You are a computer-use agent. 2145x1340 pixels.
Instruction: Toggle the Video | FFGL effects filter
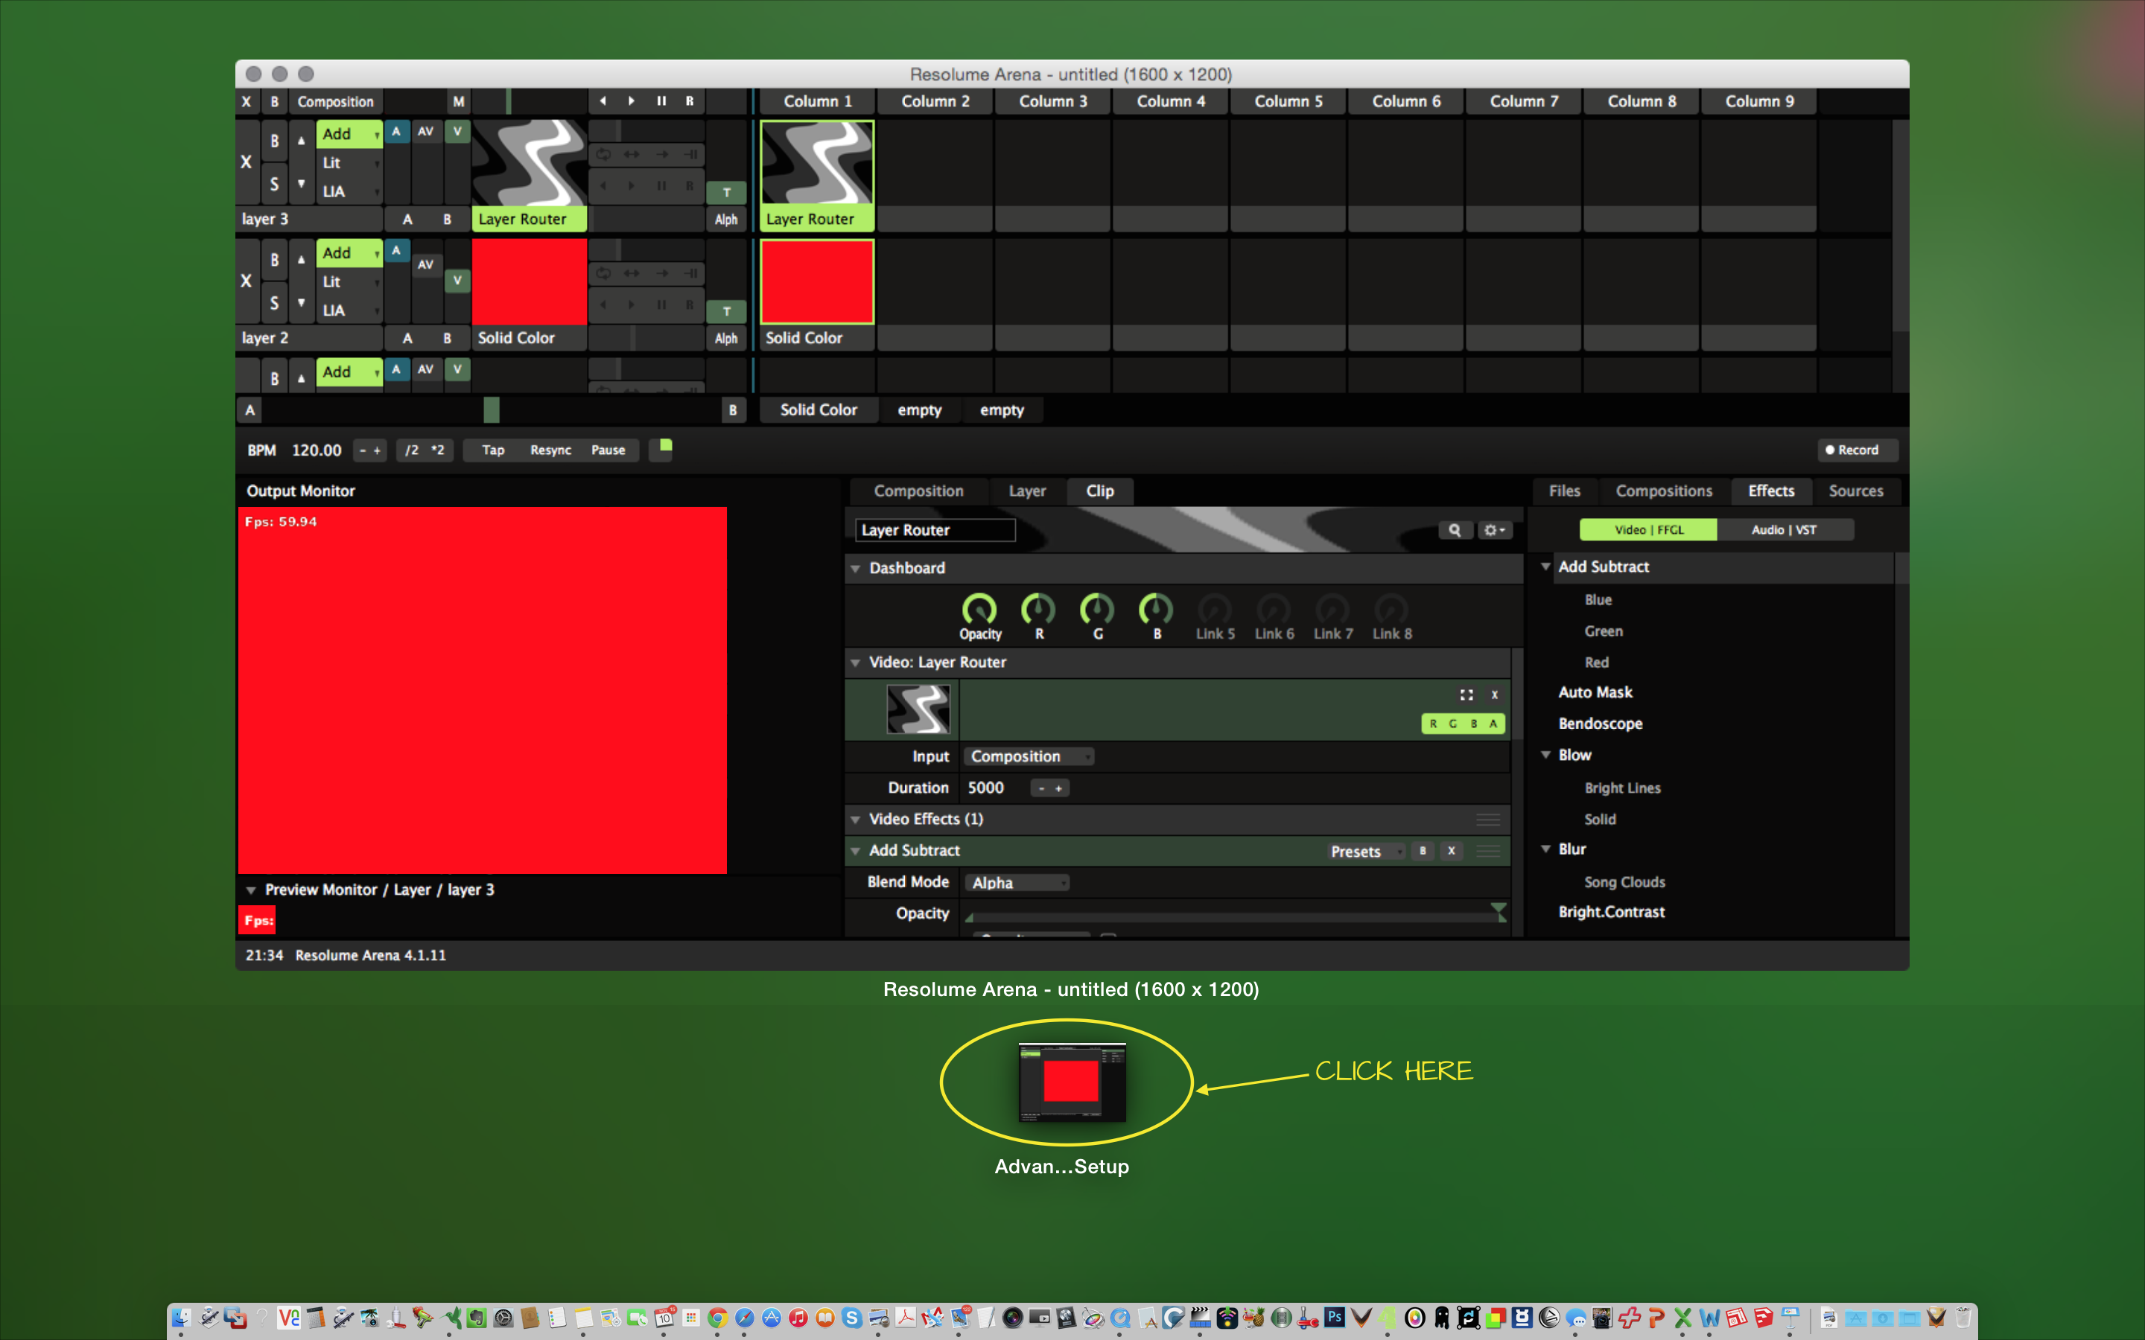click(x=1647, y=530)
